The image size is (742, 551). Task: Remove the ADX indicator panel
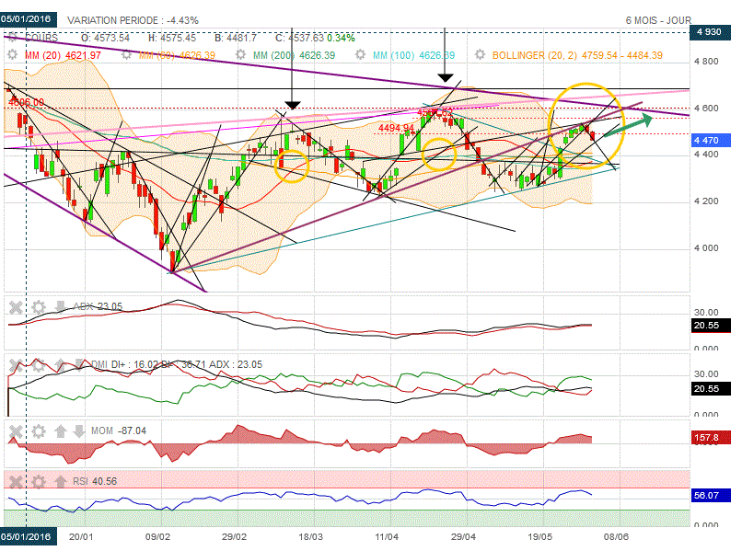point(16,307)
